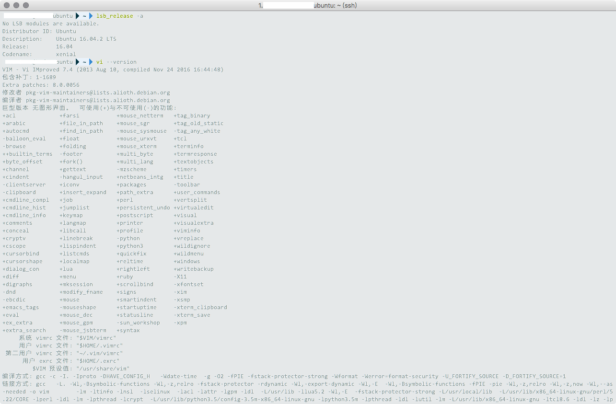Viewport: 616px width, 404px height.
Task: Click the '"/usr/share/vim"' $VIM default path
Action: pyautogui.click(x=103, y=369)
